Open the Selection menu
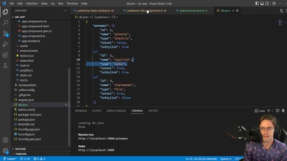287x161 pixels. [32, 4]
